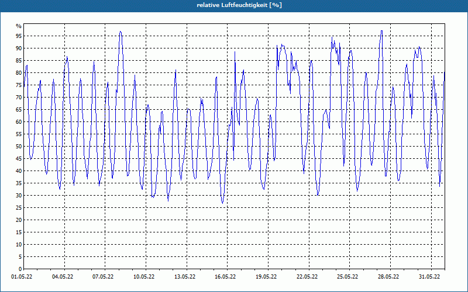
Task: Click the y-axis label '10'
Action: click(x=19, y=245)
